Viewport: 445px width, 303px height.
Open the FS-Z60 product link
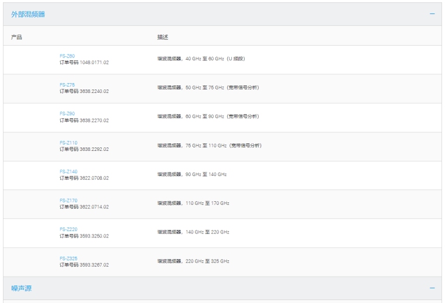[x=67, y=56]
